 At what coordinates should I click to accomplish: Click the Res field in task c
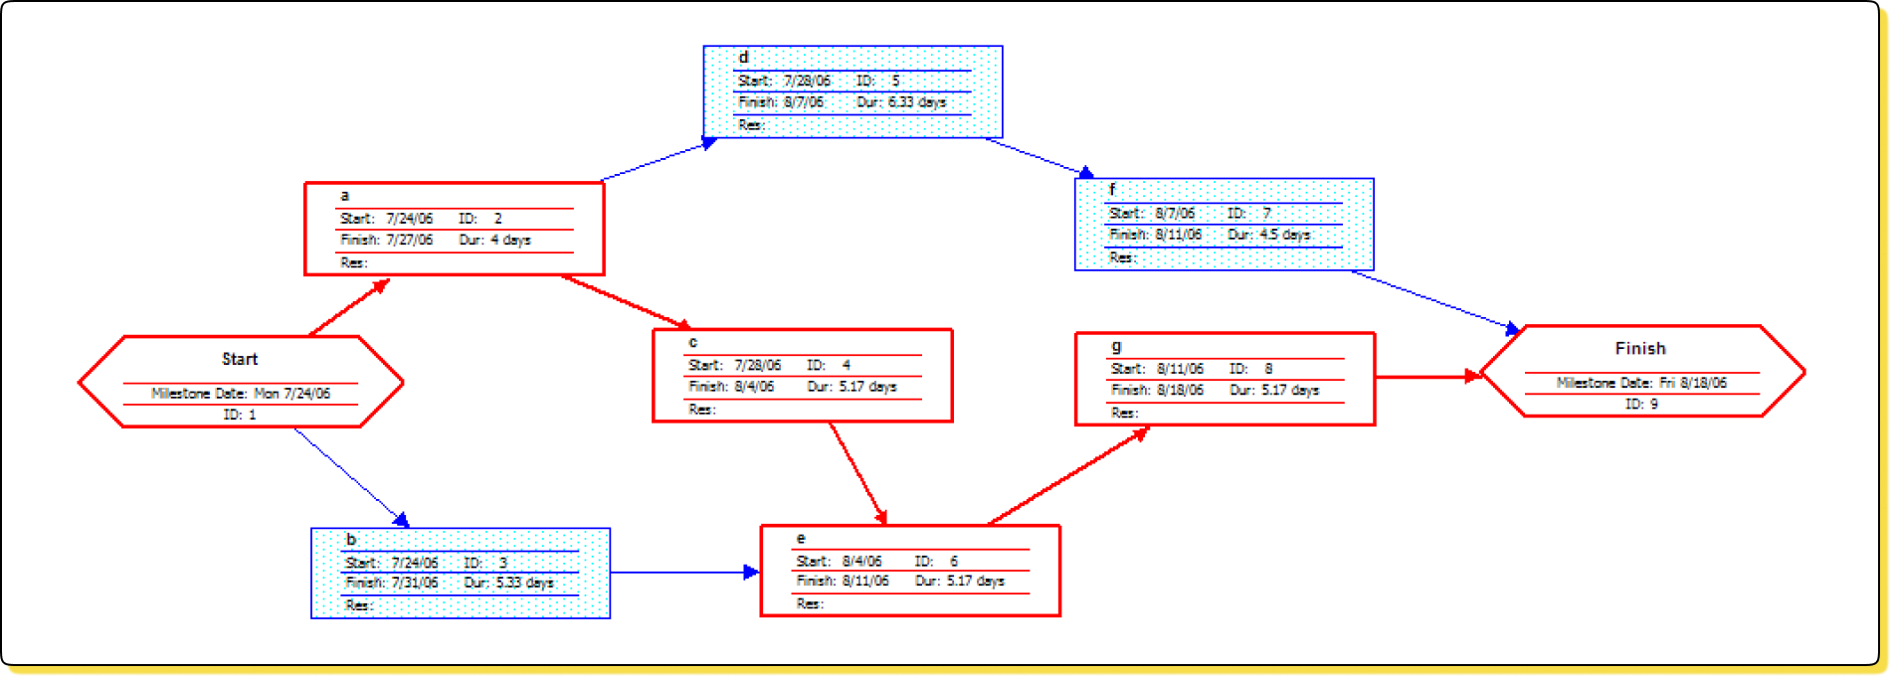click(x=702, y=410)
